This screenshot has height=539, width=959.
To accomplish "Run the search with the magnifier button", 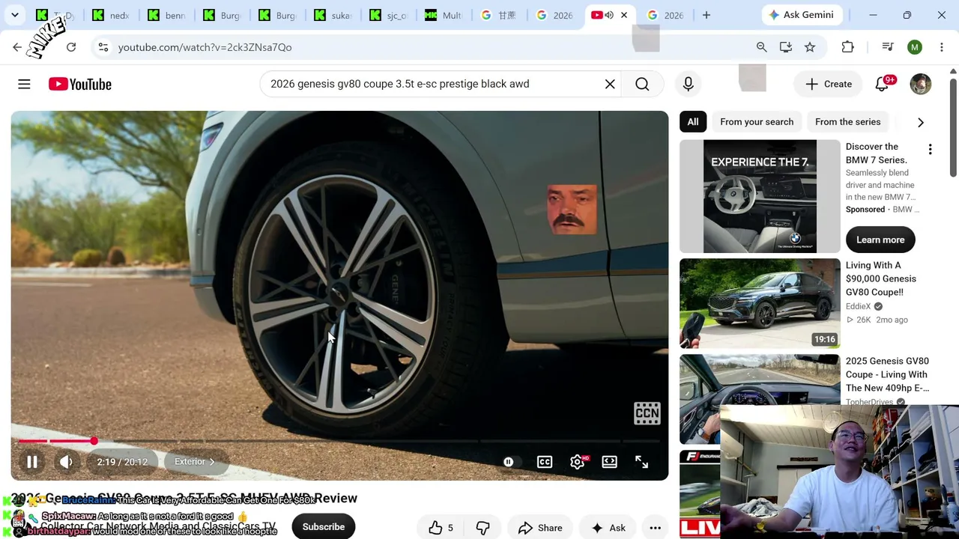I will coord(642,84).
